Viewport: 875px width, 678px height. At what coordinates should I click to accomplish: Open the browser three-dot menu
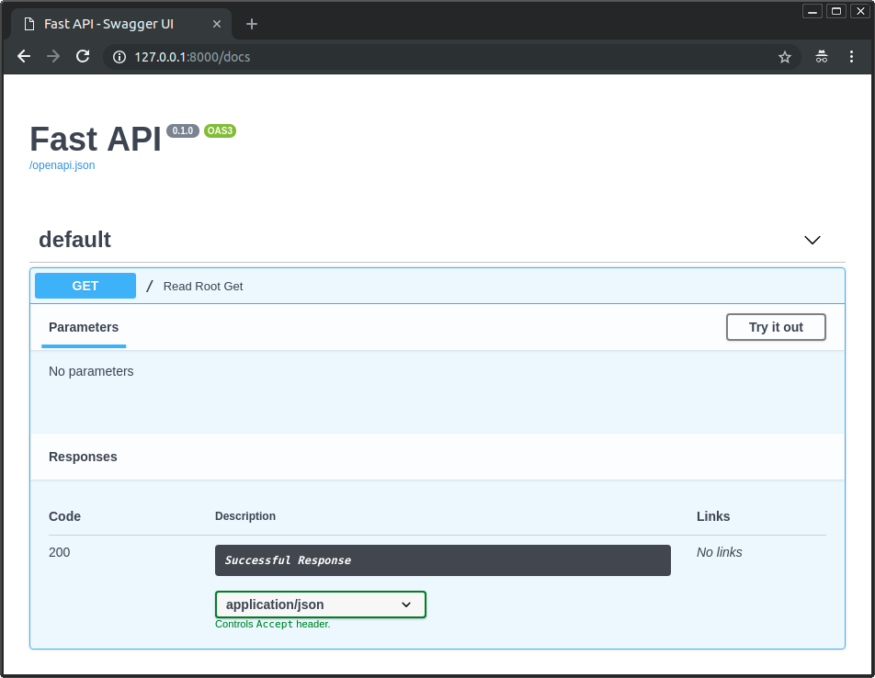point(851,57)
